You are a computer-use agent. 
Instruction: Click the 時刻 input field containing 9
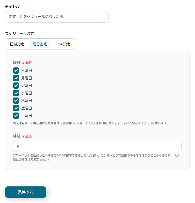click(x=97, y=146)
